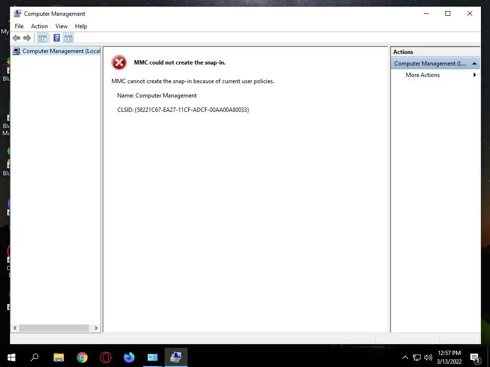Launch Opera from the taskbar
The image size is (490, 367).
click(106, 357)
